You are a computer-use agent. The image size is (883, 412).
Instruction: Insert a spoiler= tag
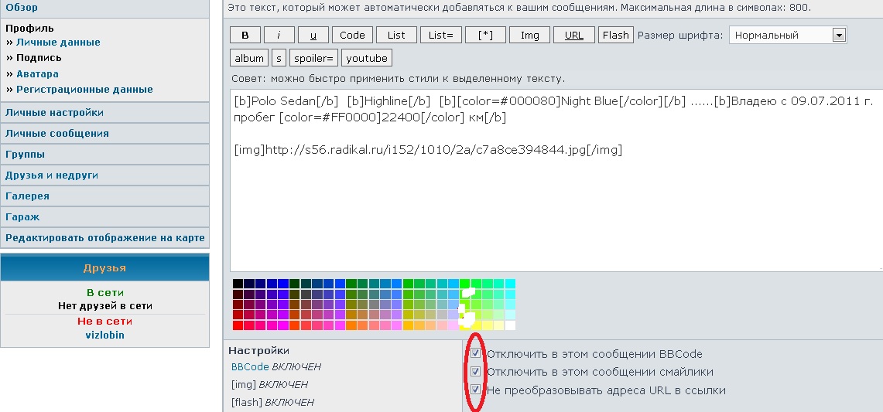tap(314, 58)
